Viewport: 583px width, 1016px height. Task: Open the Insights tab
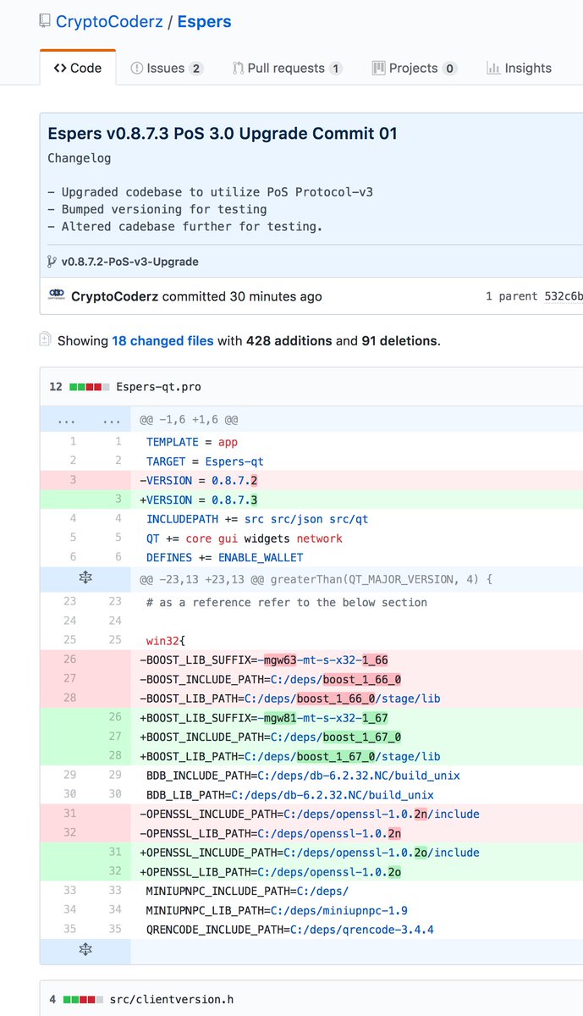click(x=520, y=68)
